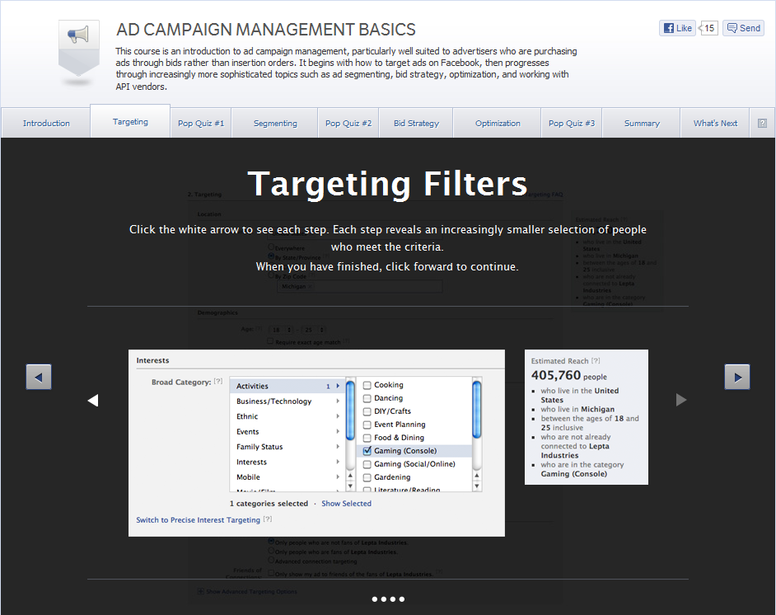Check the Dancing checkbox
The width and height of the screenshot is (776, 615).
367,398
